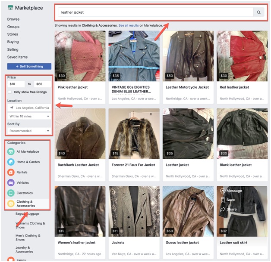Save the Leather suit skirt listing
This screenshot has width=271, height=262.
(227, 200)
